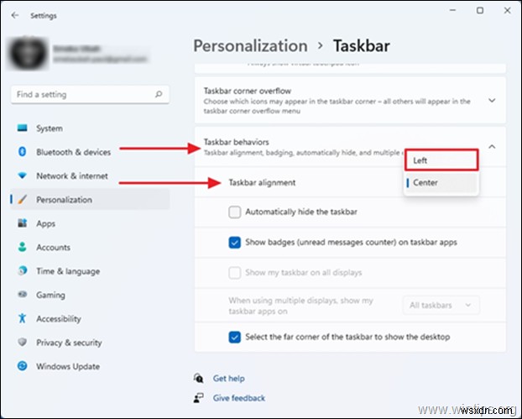Open the All taskbars dropdown
Viewport: 522px width, 419px height.
pyautogui.click(x=441, y=306)
